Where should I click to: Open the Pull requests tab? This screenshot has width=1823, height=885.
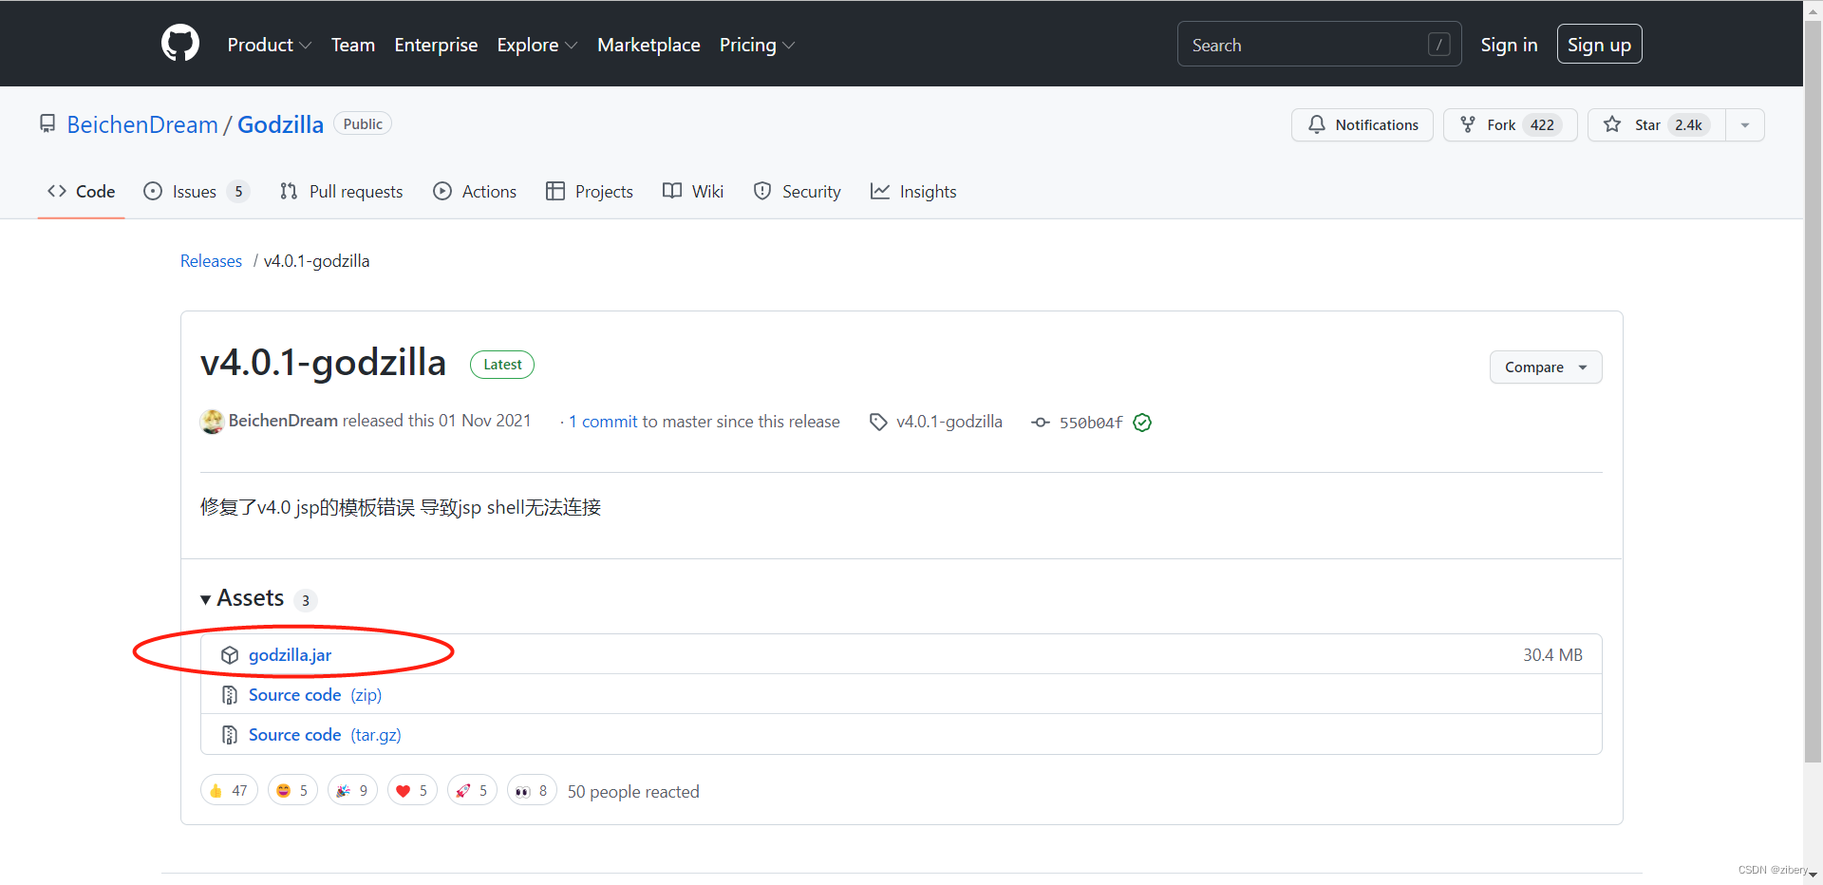coord(341,192)
